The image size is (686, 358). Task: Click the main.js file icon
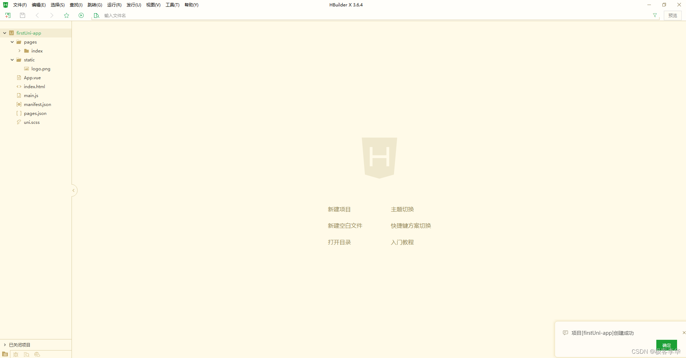[x=19, y=95]
